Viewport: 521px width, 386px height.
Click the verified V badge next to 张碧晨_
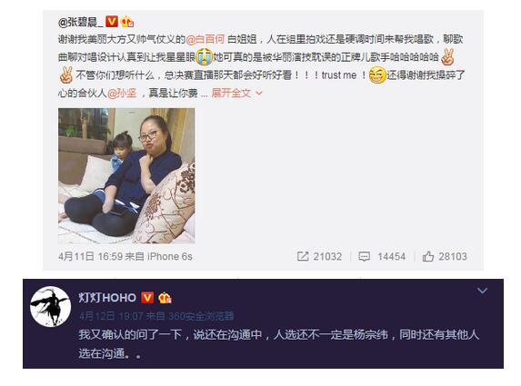(112, 22)
